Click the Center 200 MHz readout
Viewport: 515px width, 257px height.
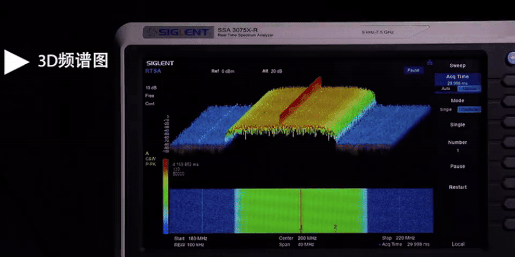point(299,238)
